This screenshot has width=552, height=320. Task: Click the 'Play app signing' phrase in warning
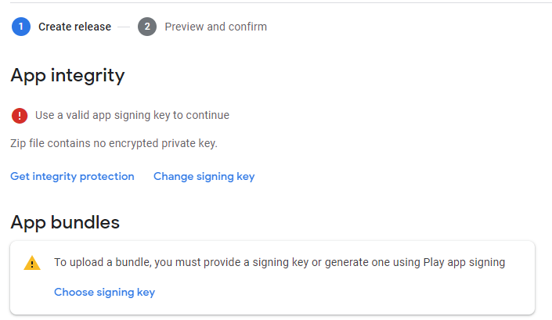[x=464, y=262]
